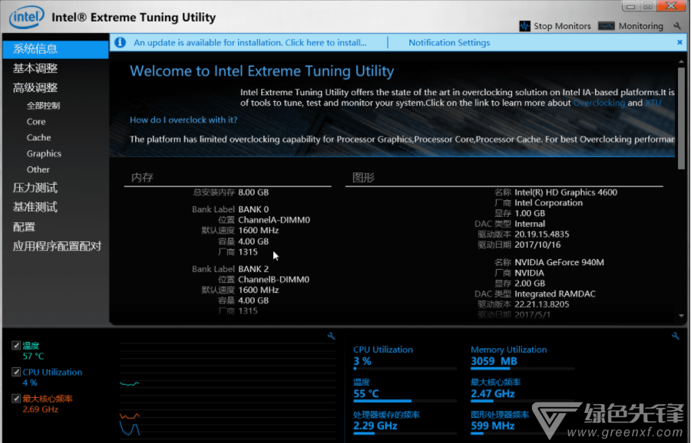The height and width of the screenshot is (443, 691).
Task: Select the Other tuning sub-item
Action: click(38, 169)
